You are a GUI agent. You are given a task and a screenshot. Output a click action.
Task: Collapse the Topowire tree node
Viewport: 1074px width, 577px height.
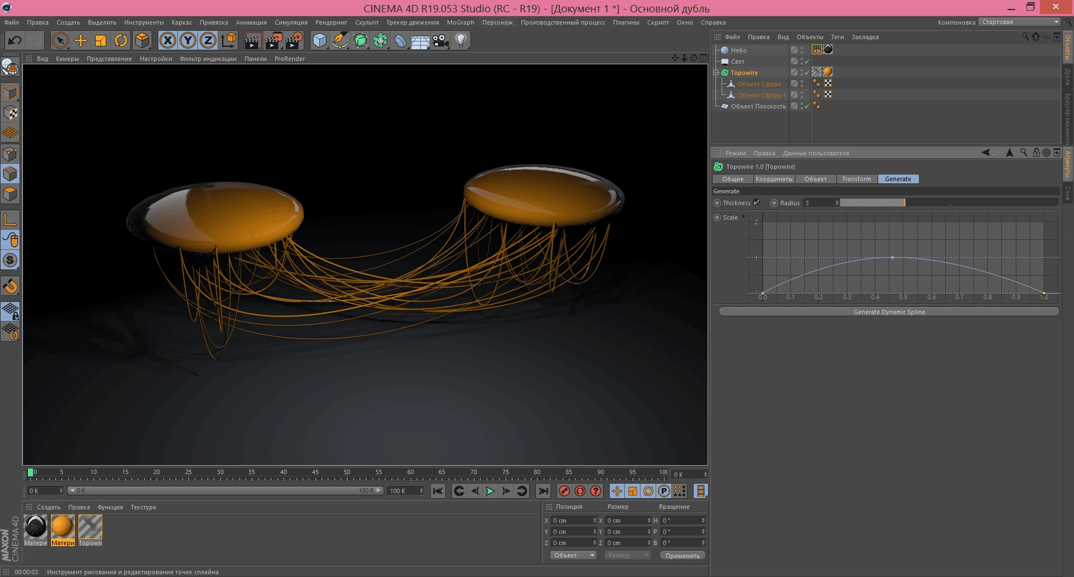click(x=715, y=73)
